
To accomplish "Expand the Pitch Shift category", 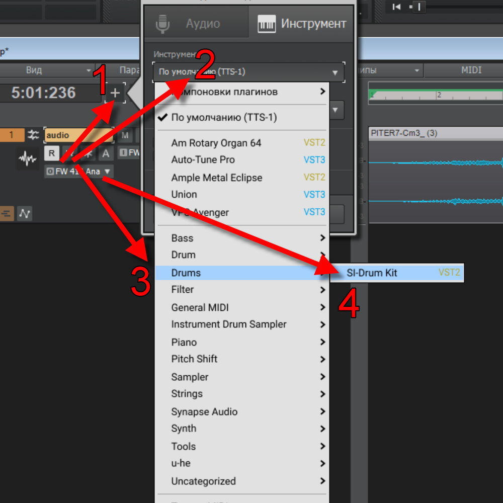I will tap(242, 359).
